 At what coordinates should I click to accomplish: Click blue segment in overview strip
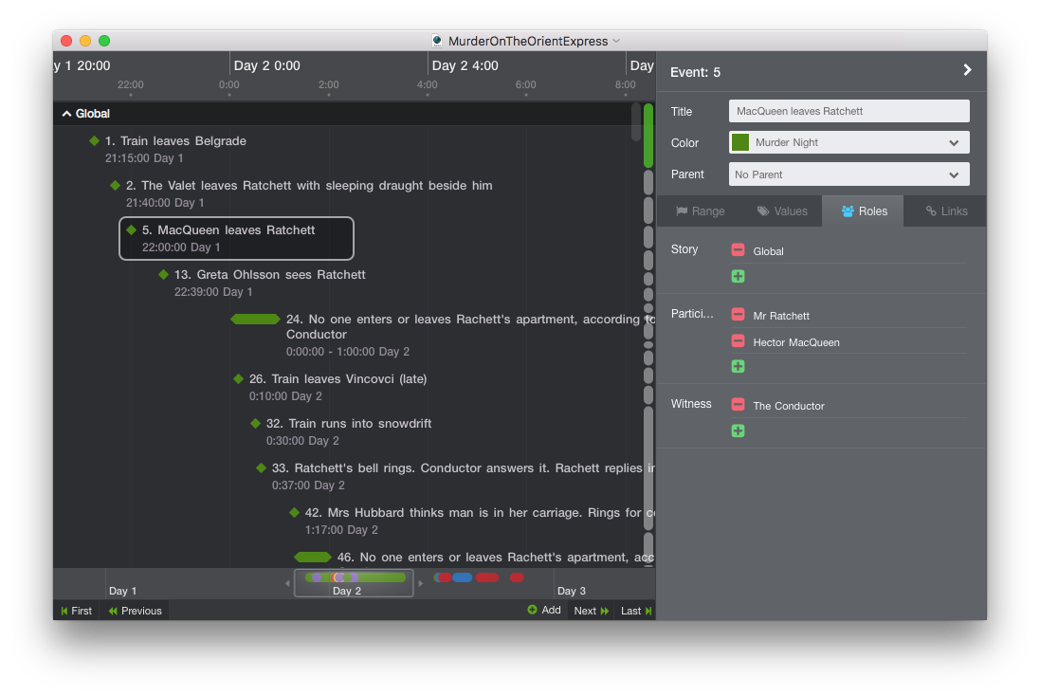[463, 577]
